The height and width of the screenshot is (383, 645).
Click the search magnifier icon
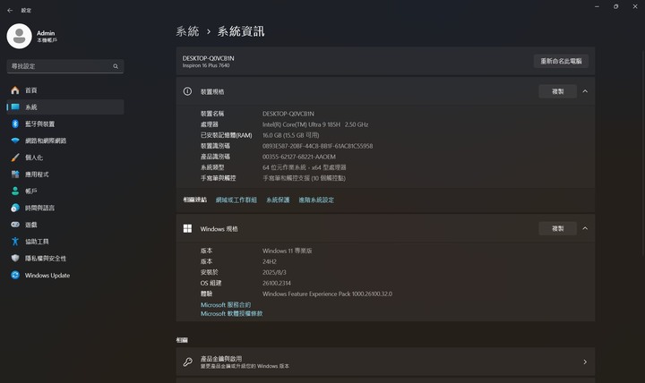click(116, 66)
